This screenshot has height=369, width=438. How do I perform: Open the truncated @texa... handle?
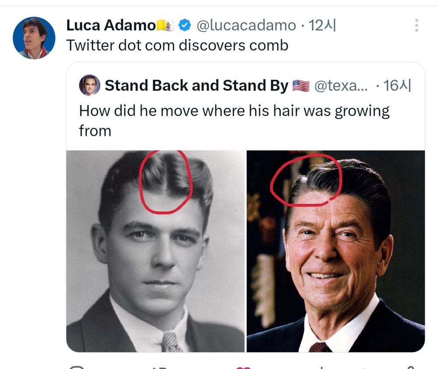(342, 86)
